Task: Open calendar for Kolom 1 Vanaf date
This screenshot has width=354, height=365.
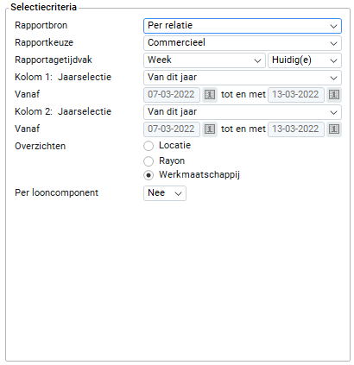Action: click(x=210, y=95)
